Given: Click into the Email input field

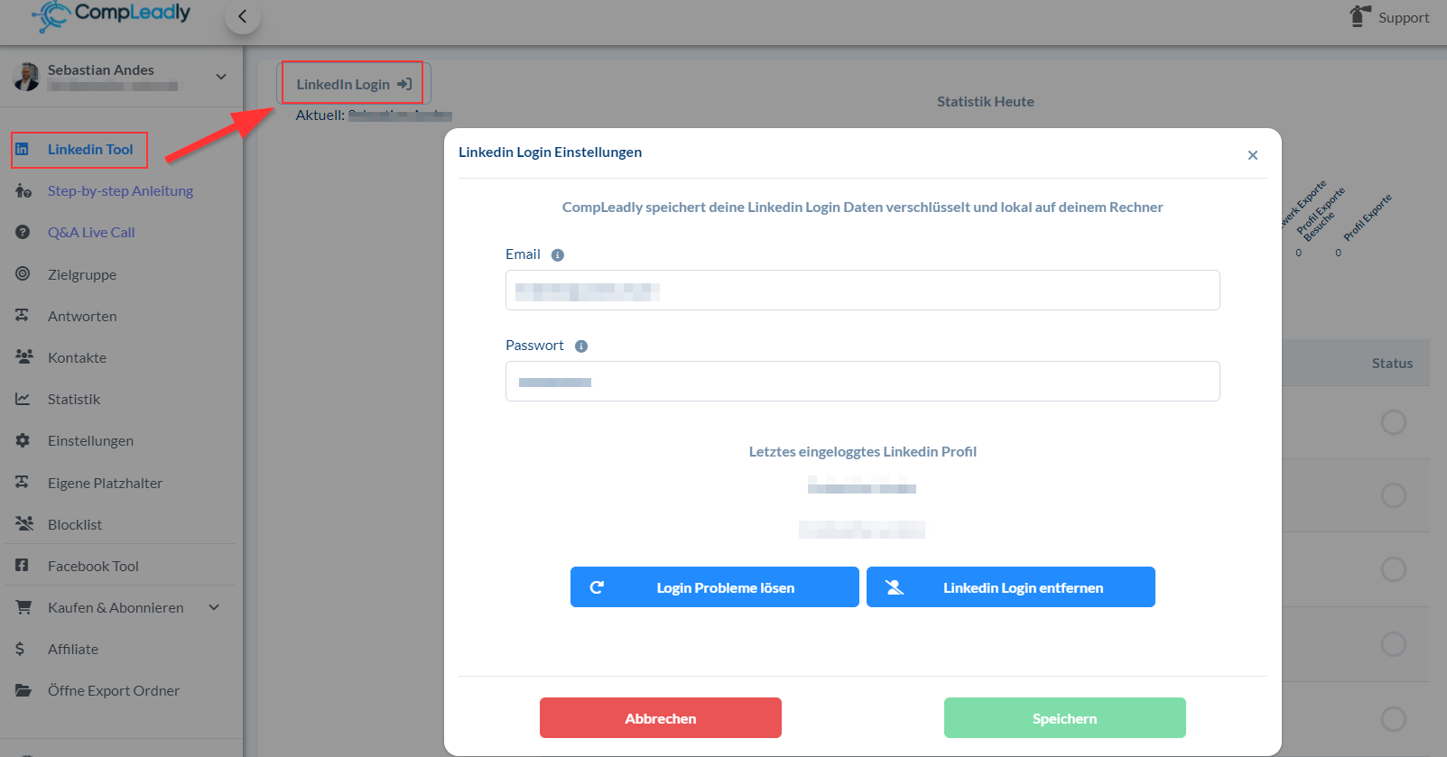Looking at the screenshot, I should [862, 291].
